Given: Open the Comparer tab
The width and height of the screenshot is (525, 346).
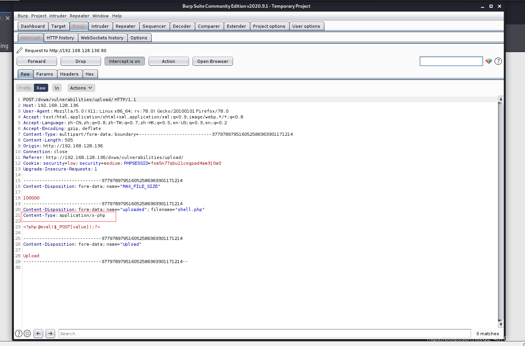Looking at the screenshot, I should [x=209, y=26].
